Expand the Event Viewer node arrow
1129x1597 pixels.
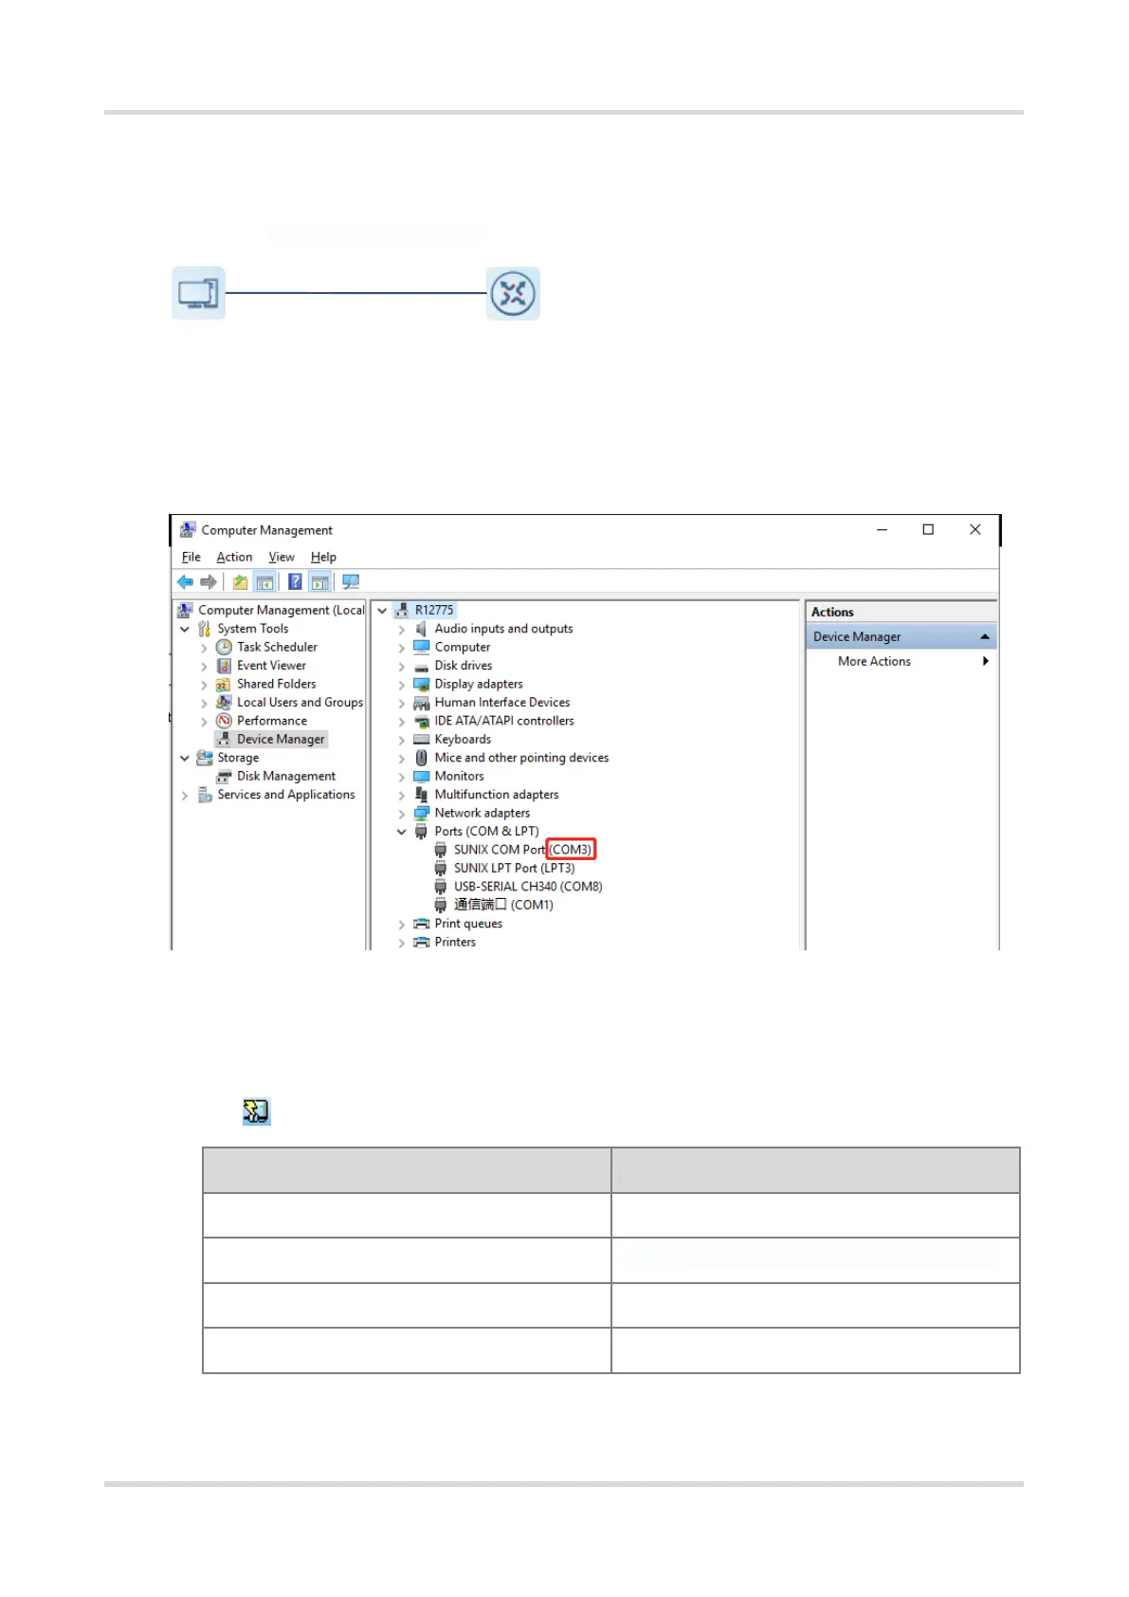click(204, 666)
